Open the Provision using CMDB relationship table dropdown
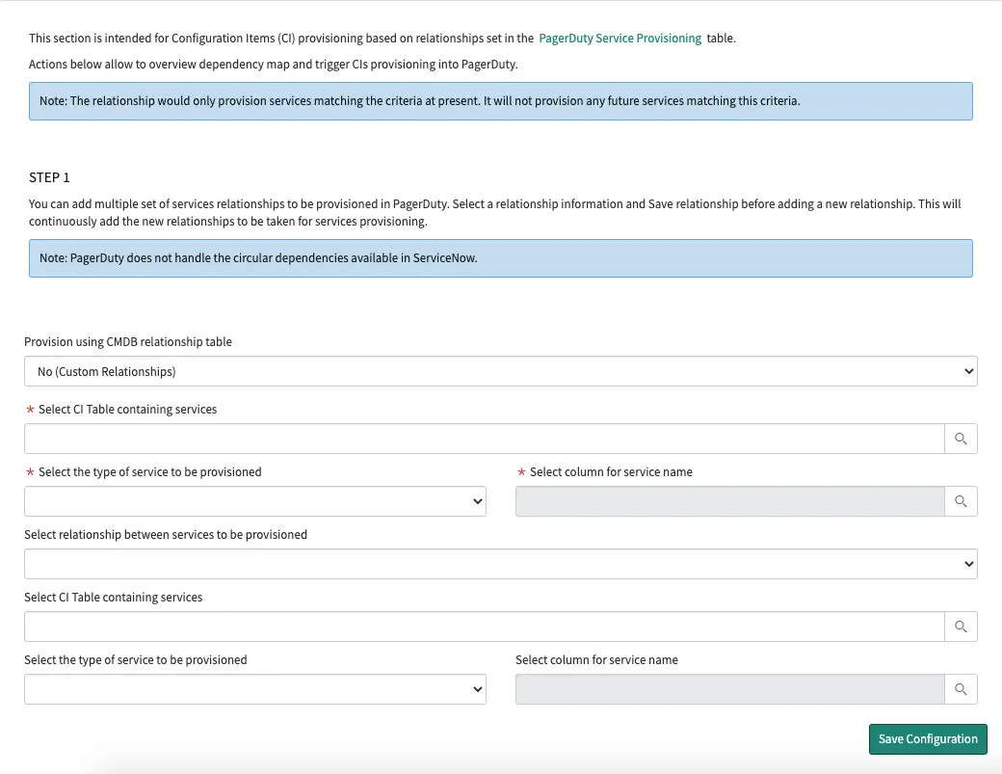This screenshot has height=774, width=1002. 500,371
